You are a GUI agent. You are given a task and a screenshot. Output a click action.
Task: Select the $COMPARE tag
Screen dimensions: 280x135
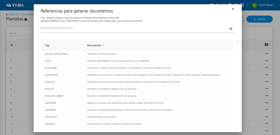pos(51,68)
